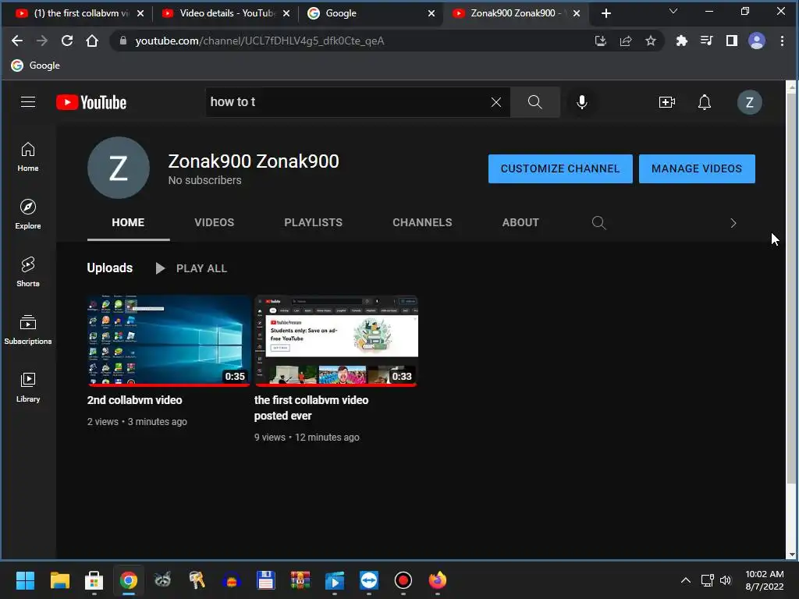Click PLAY ALL for uploads
The height and width of the screenshot is (599, 799).
(x=191, y=268)
